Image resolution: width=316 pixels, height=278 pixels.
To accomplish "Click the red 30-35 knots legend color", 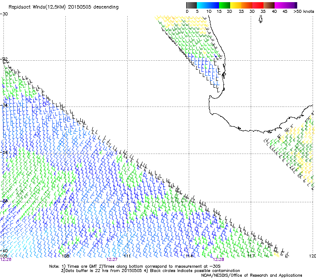I will tap(258, 5).
